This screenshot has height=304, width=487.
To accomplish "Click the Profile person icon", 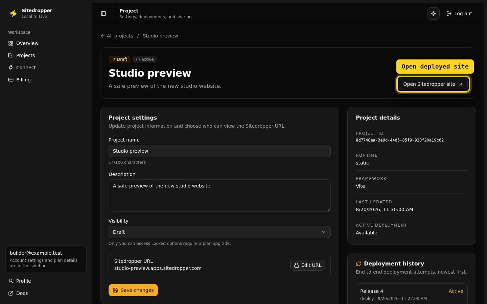I will [11, 281].
